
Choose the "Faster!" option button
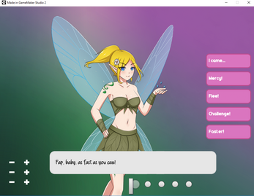pos(228,132)
